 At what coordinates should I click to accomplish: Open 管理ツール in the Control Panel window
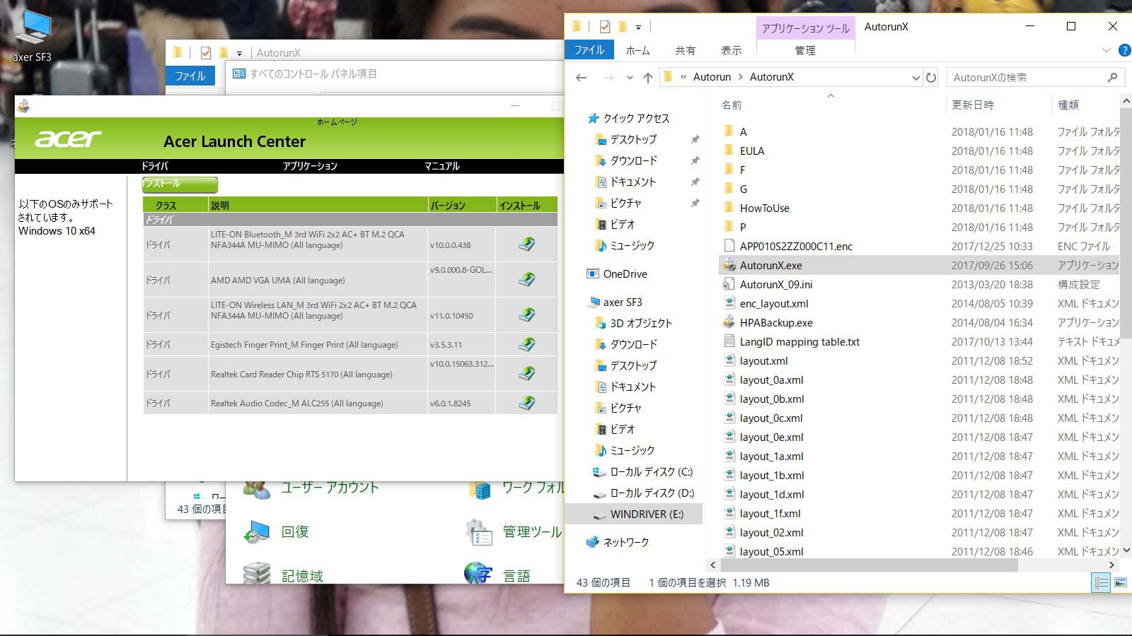pos(513,531)
